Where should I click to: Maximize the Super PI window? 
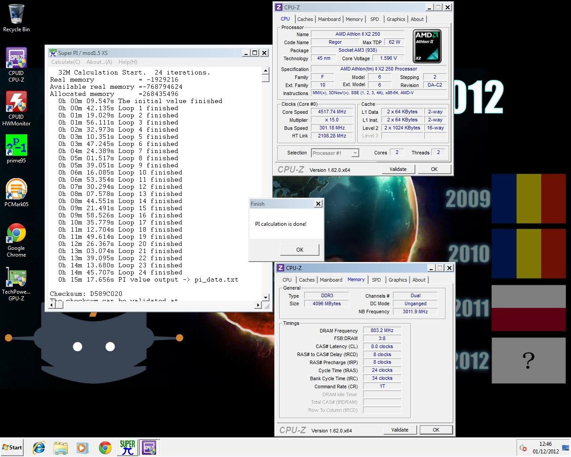(254, 53)
